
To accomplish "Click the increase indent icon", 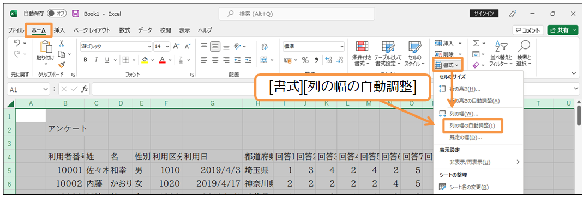I will [x=248, y=60].
